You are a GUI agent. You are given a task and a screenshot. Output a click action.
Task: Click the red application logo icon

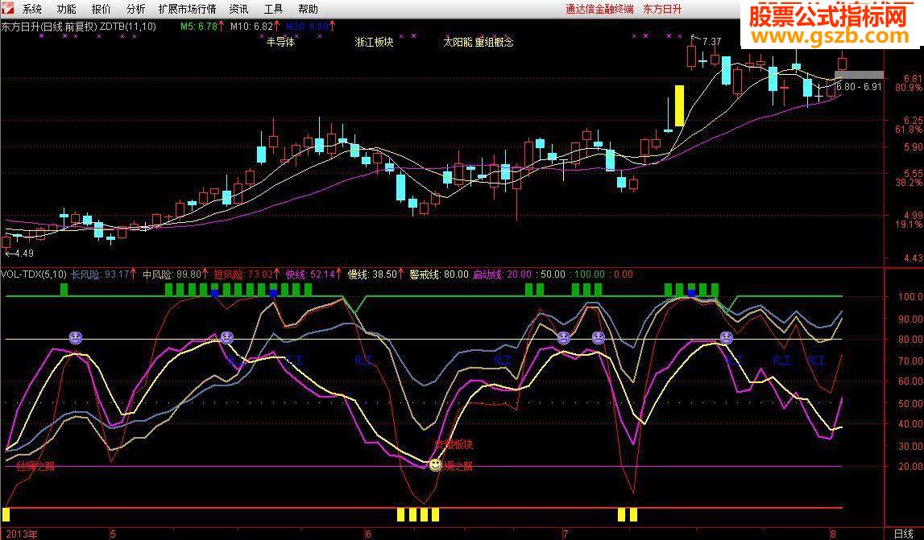(x=6, y=8)
